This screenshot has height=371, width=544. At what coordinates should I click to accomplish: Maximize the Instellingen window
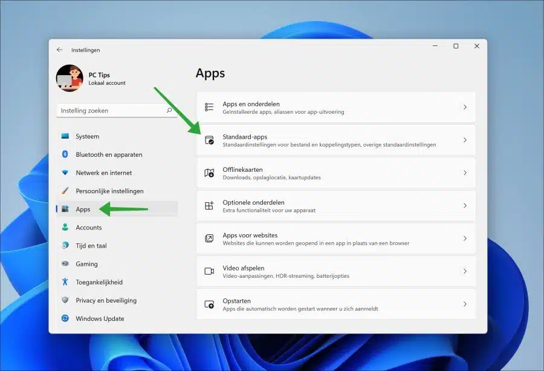456,46
